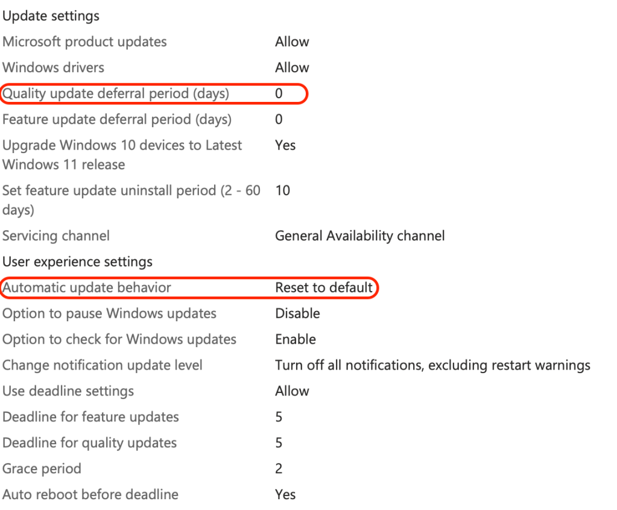Click Option to check for updates Enable
Image resolution: width=617 pixels, height=510 pixels.
pyautogui.click(x=296, y=340)
